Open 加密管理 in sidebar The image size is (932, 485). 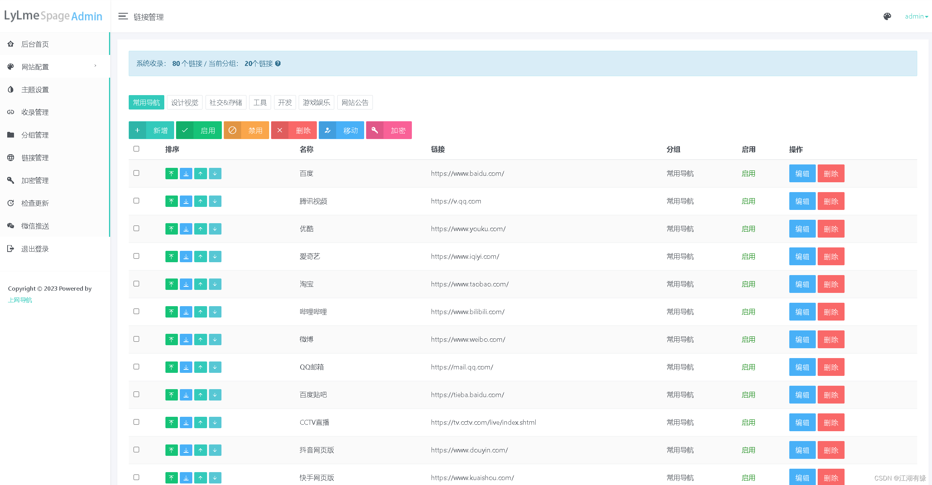click(x=35, y=180)
